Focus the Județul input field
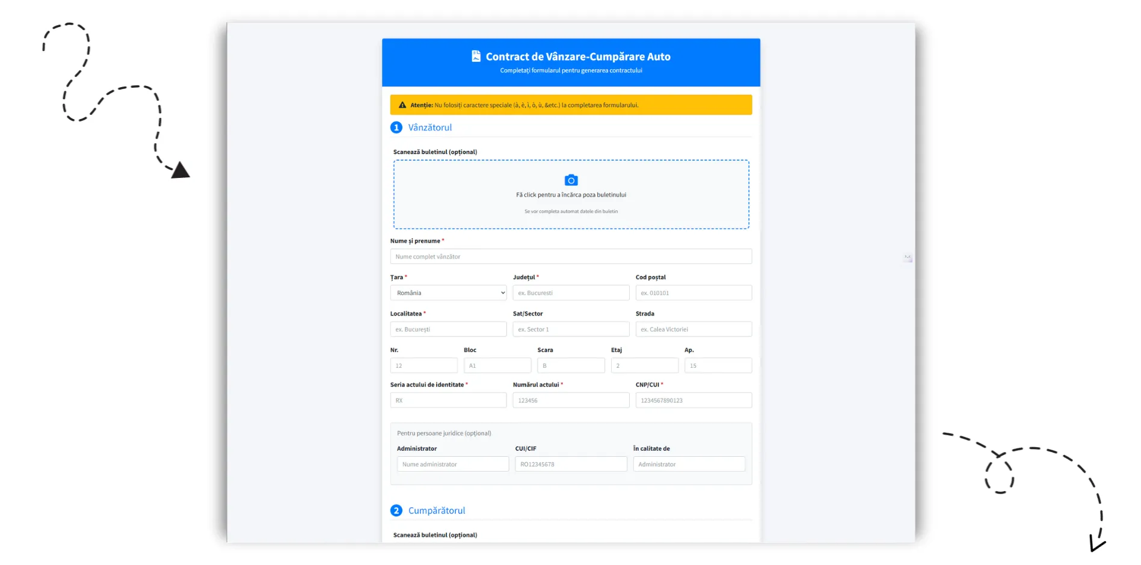This screenshot has width=1141, height=565. point(571,293)
